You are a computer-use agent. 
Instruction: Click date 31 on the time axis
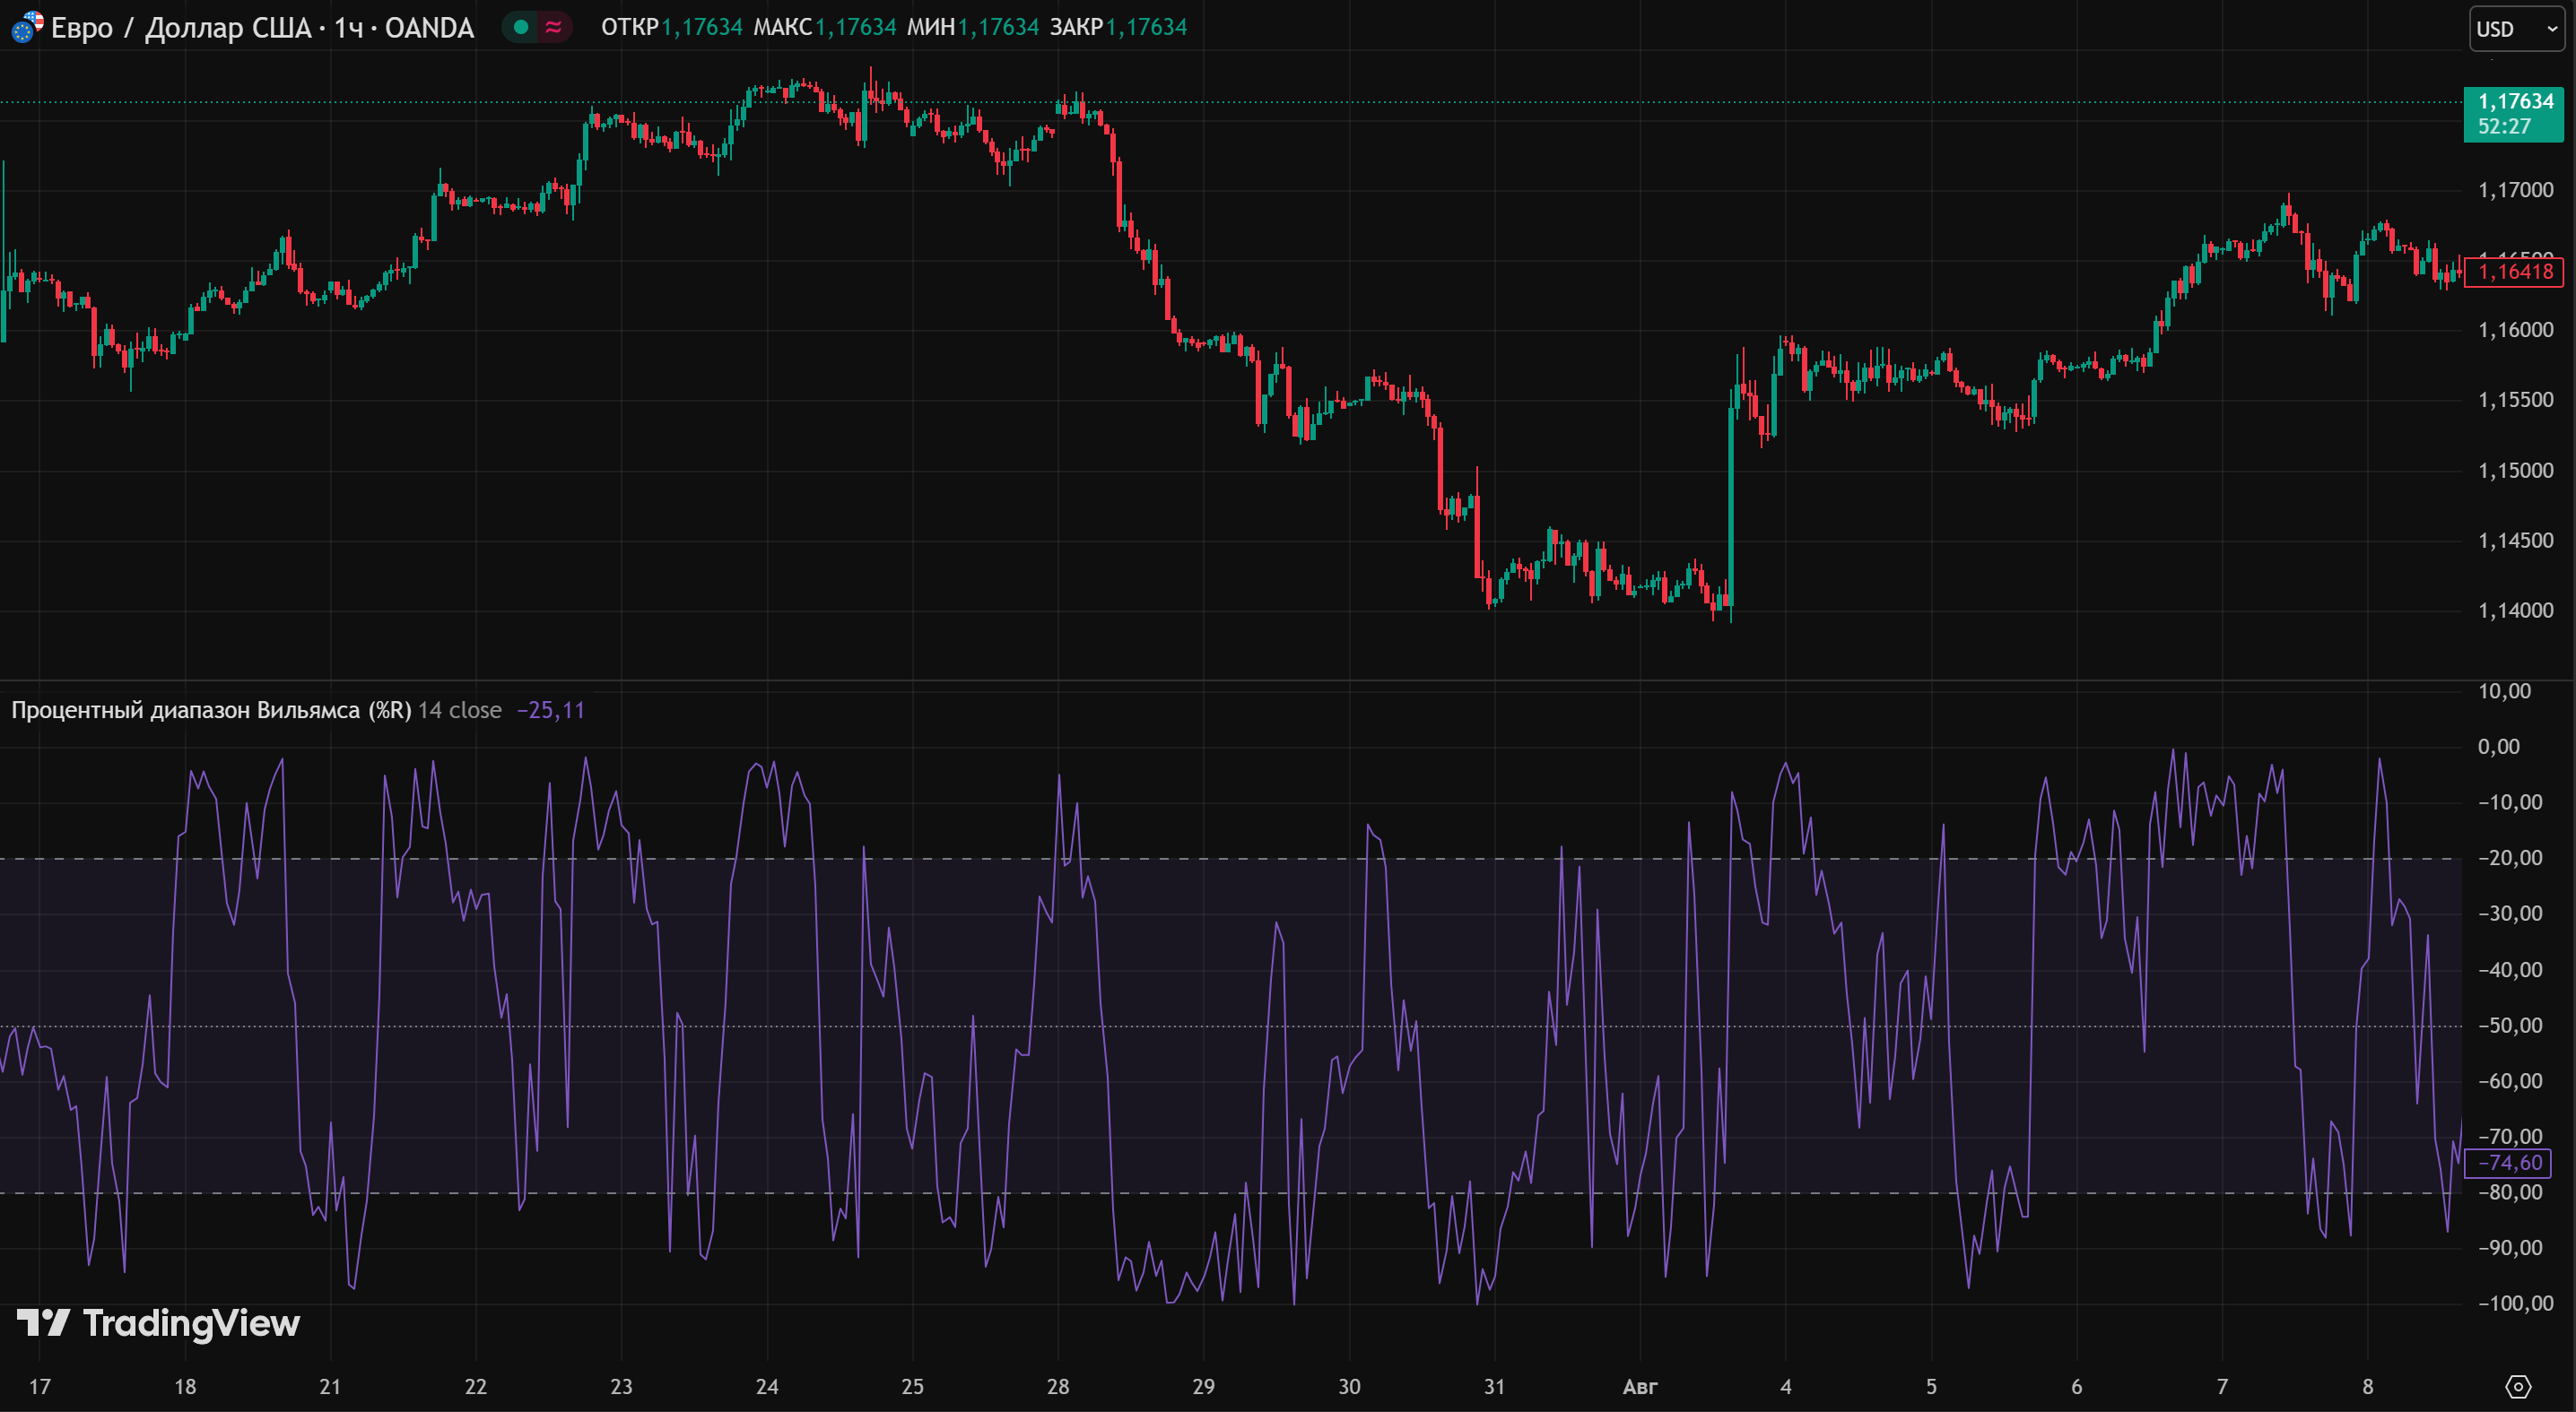tap(1494, 1386)
